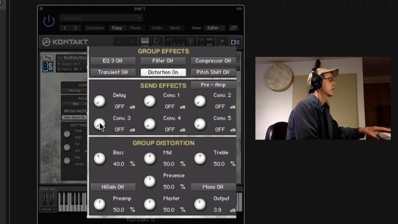Image resolution: width=398 pixels, height=224 pixels.
Task: Click the Per Key button
Action: coord(75,91)
